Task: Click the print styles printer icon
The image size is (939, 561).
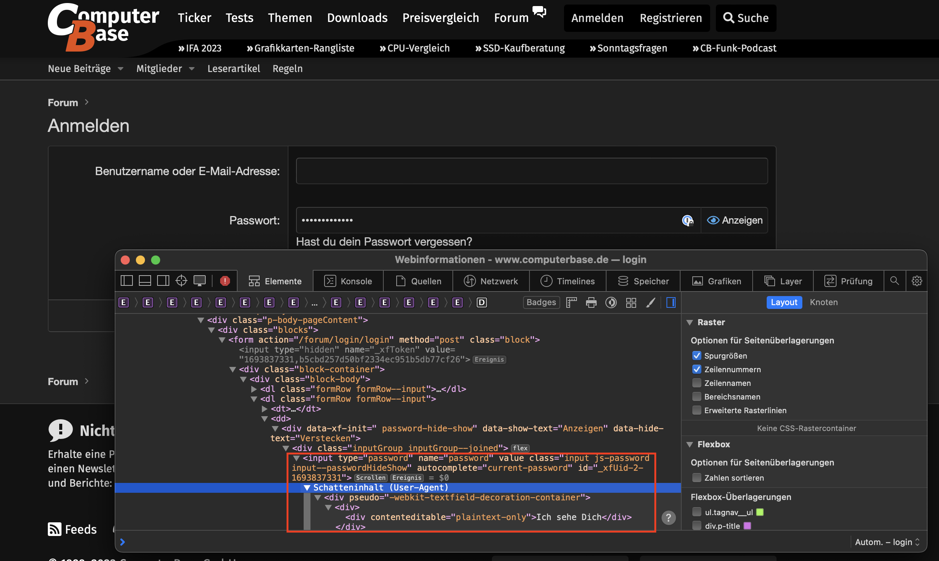Action: coord(591,302)
